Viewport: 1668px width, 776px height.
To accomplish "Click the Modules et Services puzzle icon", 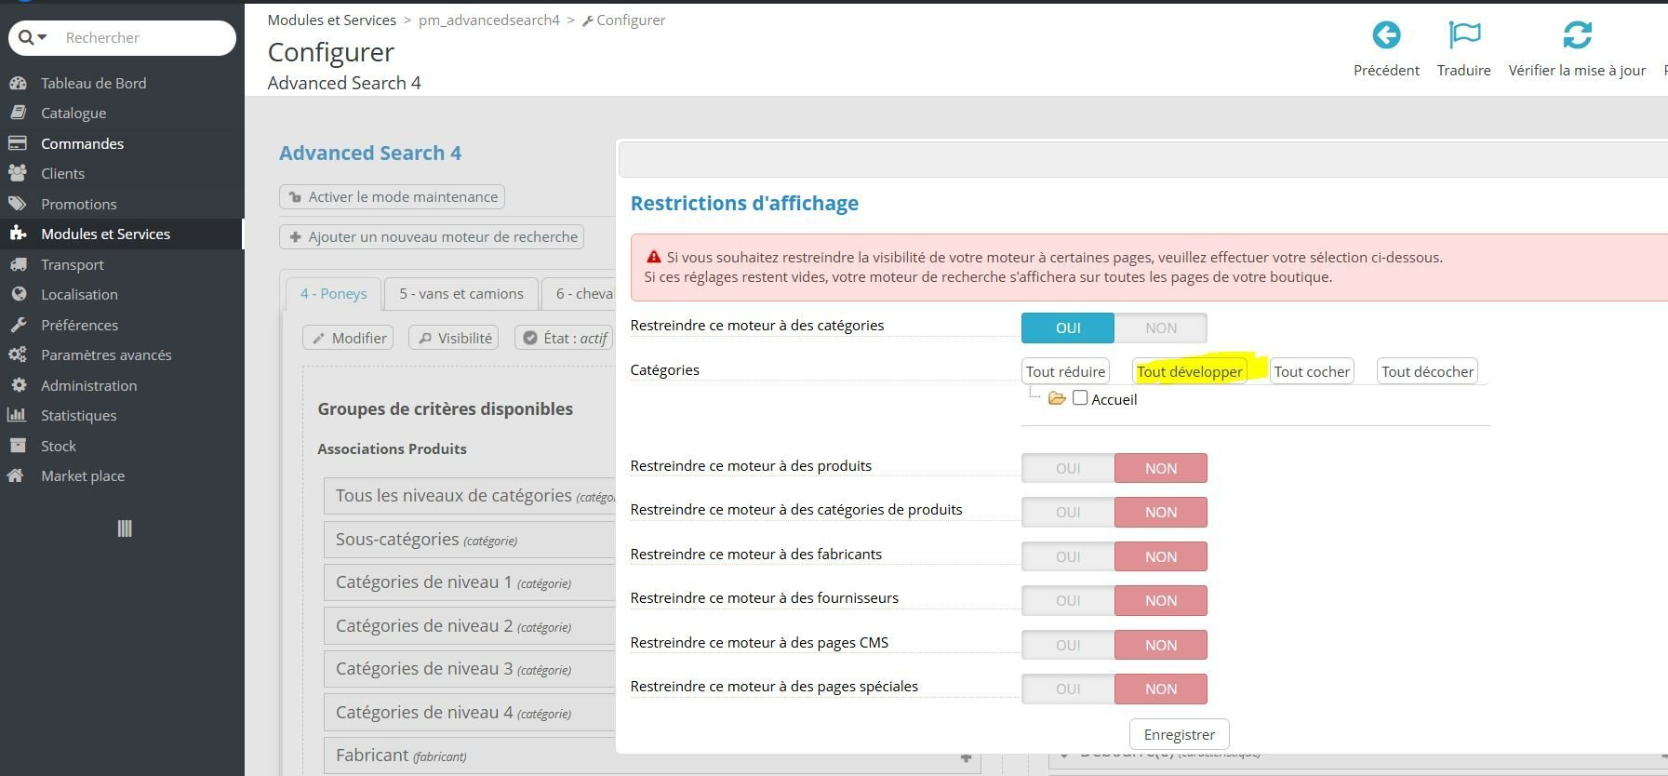I will tap(18, 234).
